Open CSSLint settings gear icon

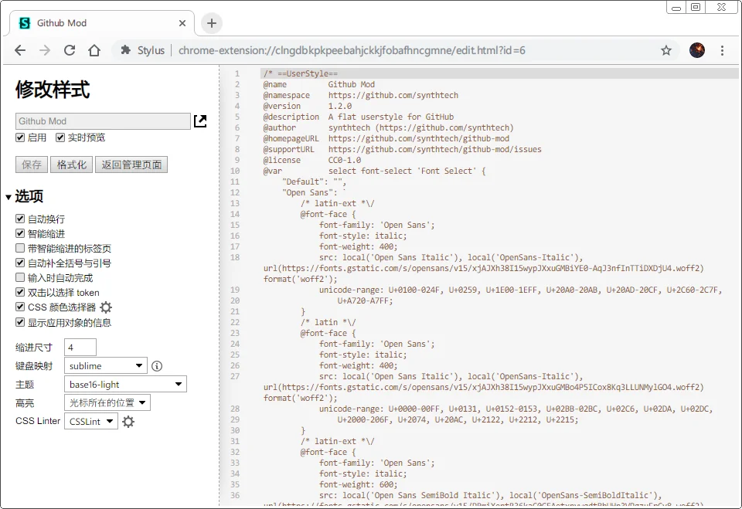(x=128, y=422)
